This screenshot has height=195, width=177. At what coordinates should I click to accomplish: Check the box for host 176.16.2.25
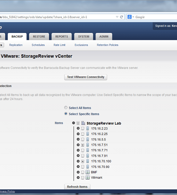(x=83, y=134)
